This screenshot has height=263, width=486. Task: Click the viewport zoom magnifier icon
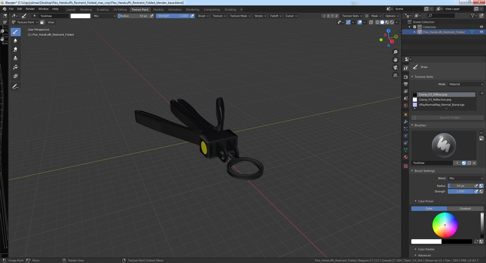[x=395, y=52]
